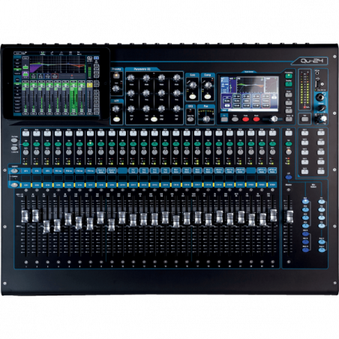The height and width of the screenshot is (339, 339).
Task: Push the GEQ Fader Flip button
Action: coord(190,119)
